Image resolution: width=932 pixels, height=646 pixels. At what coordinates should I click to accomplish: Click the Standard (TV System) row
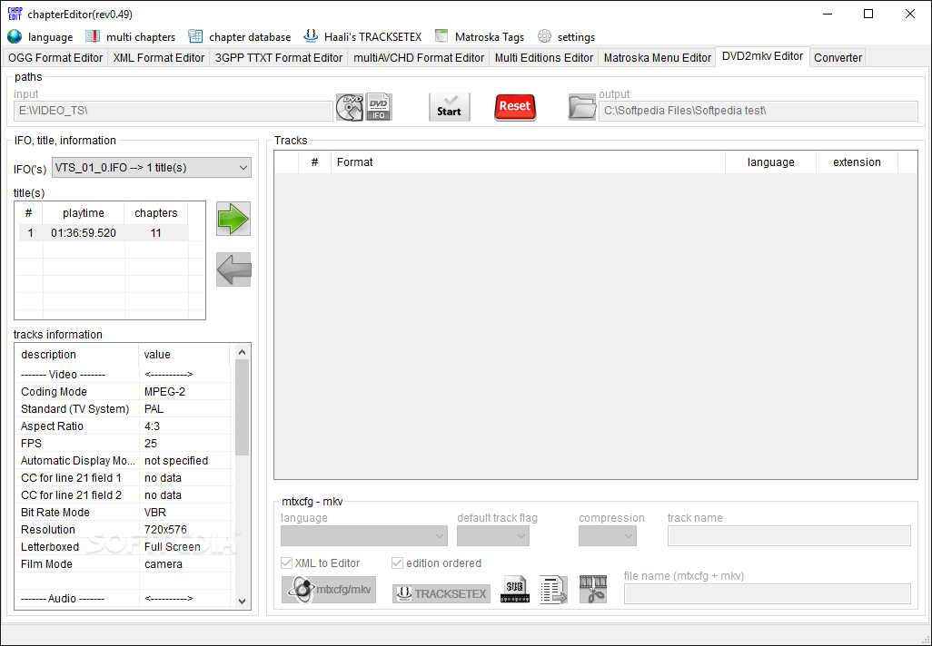124,409
